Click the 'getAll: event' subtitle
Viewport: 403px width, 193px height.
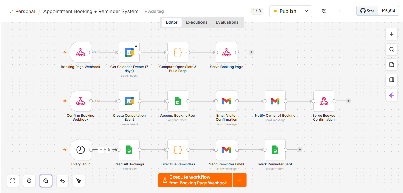pos(129,76)
